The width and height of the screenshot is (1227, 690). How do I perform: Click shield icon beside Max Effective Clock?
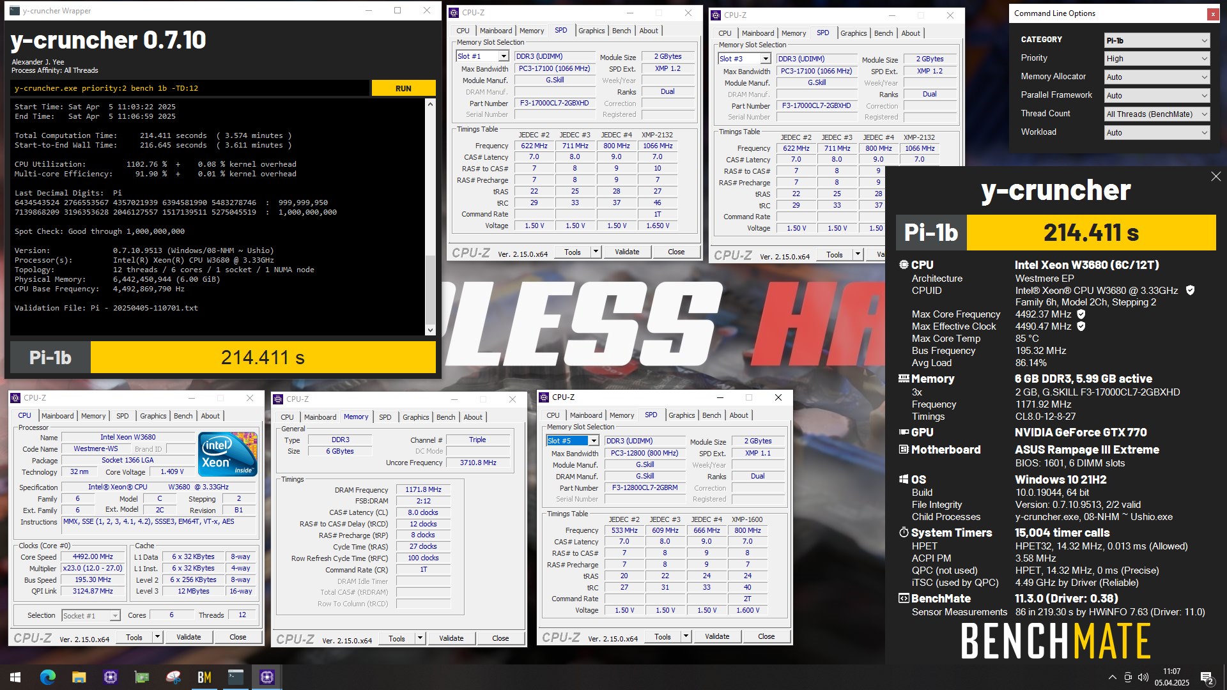pos(1081,326)
